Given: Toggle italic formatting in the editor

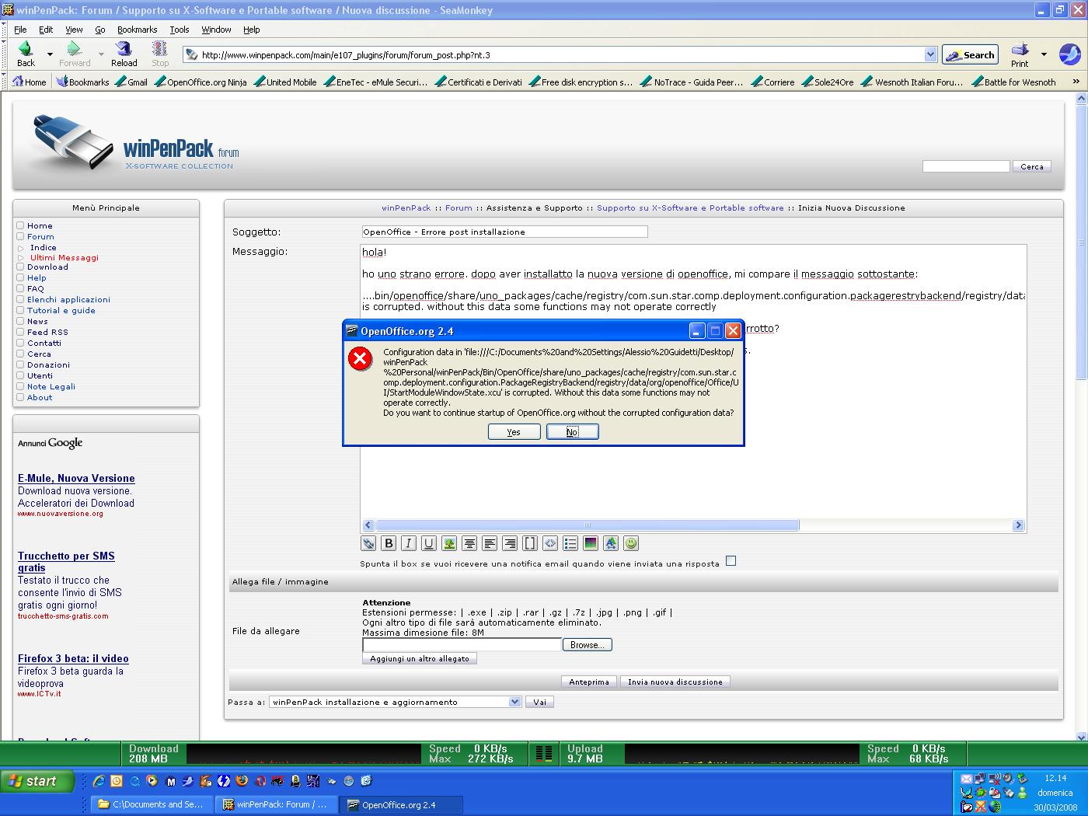Looking at the screenshot, I should [409, 543].
